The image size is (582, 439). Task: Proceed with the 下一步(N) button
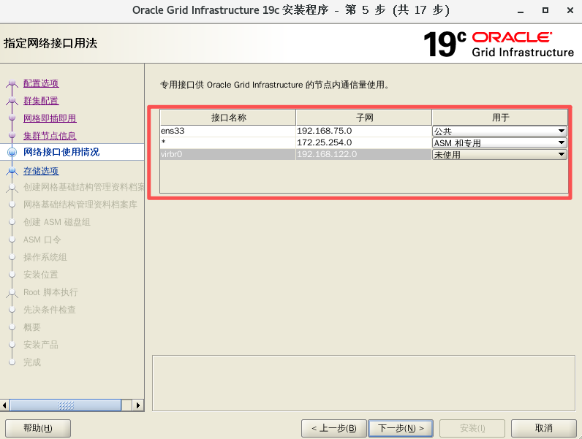(x=401, y=428)
